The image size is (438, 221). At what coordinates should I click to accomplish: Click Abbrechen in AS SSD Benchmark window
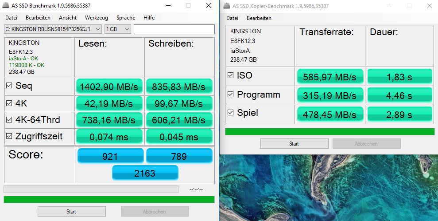tap(155, 212)
